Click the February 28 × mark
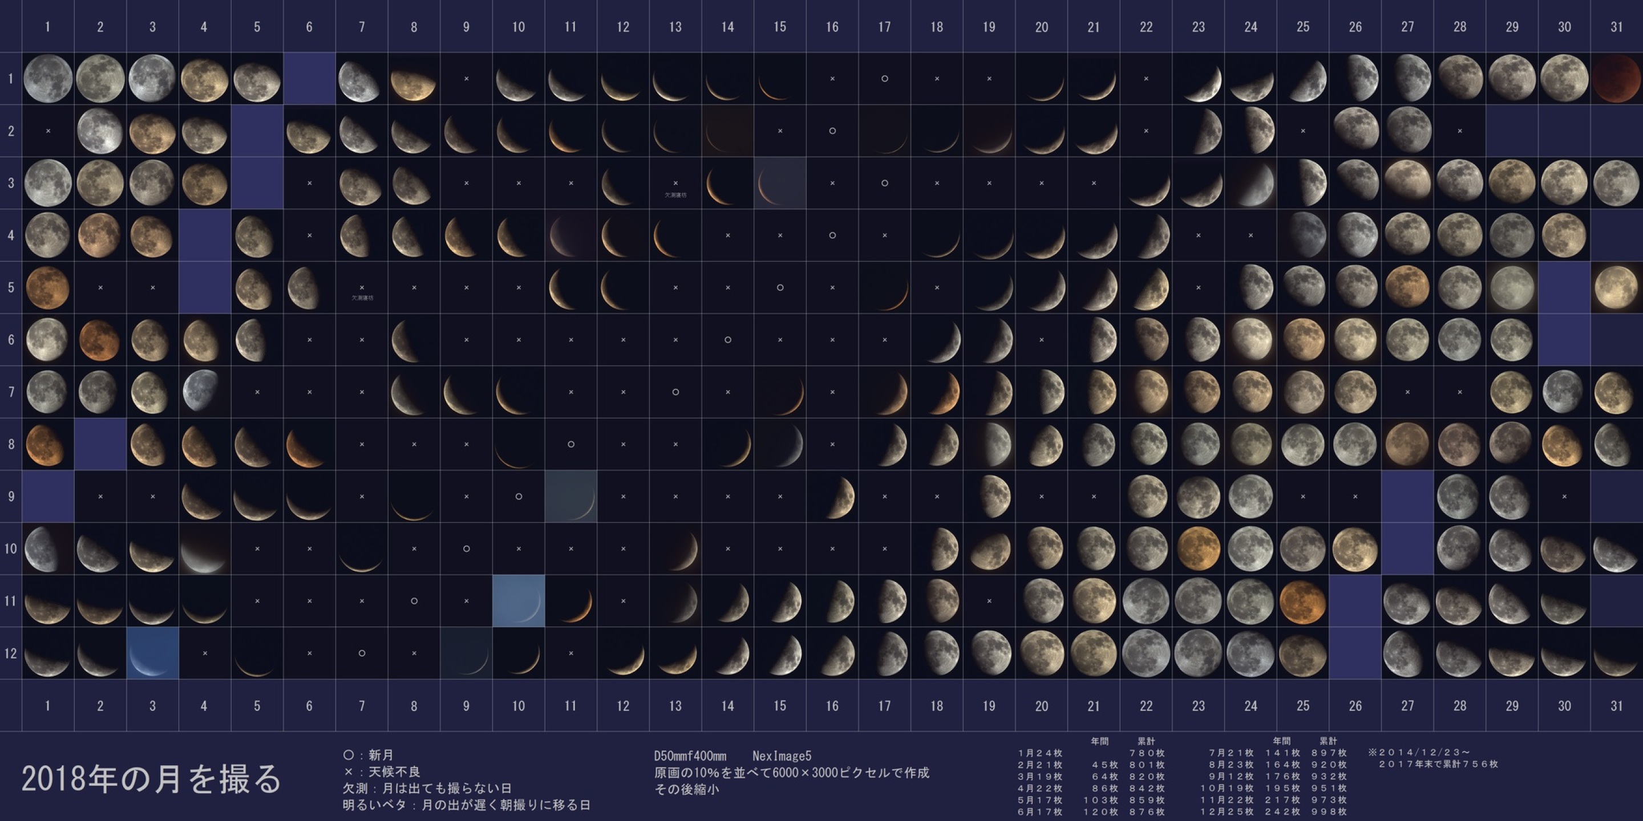 pyautogui.click(x=1460, y=131)
